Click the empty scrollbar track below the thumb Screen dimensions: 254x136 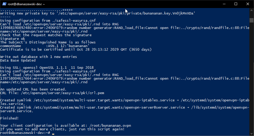pyautogui.click(x=251, y=78)
